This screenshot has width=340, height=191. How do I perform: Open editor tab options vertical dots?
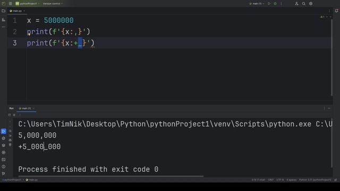coord(329,11)
